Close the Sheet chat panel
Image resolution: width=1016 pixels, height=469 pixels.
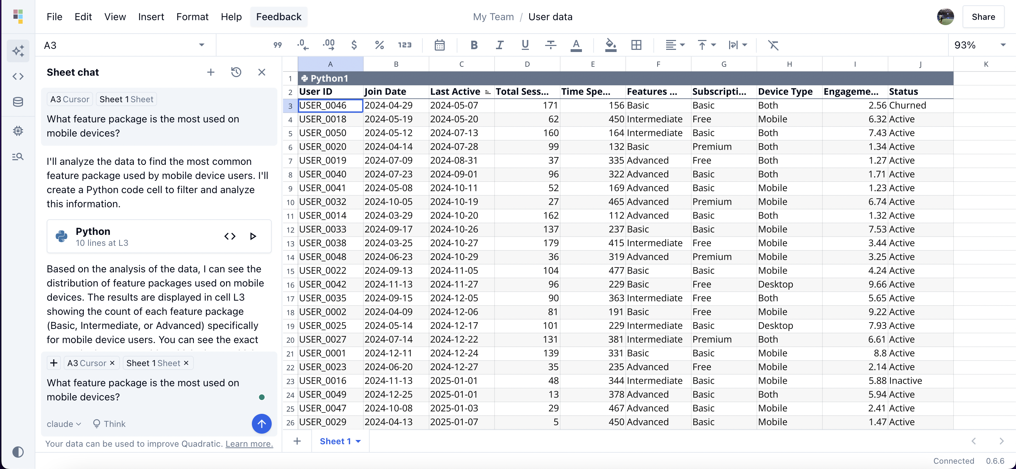pyautogui.click(x=262, y=72)
